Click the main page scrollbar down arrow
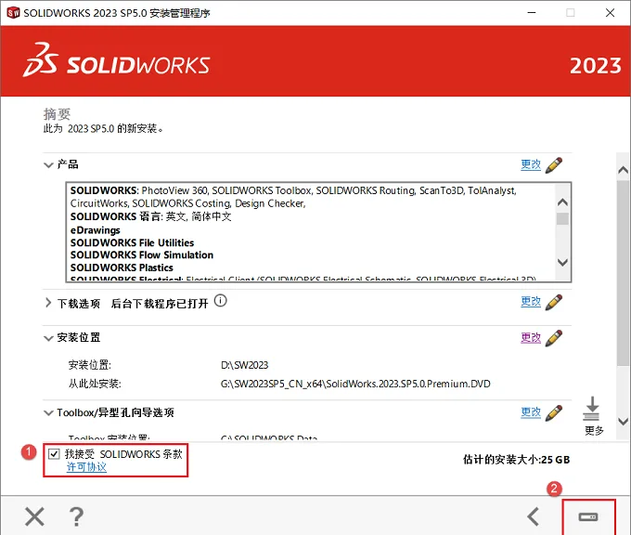 click(x=623, y=422)
